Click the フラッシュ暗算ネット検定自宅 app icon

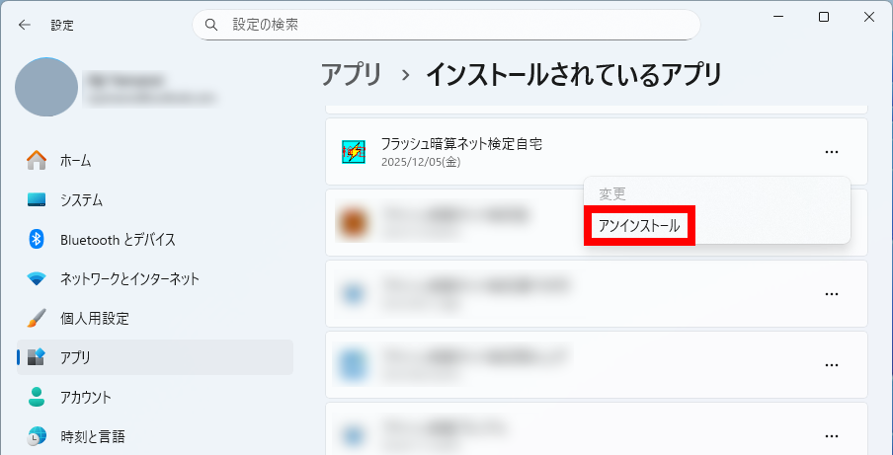pyautogui.click(x=353, y=152)
